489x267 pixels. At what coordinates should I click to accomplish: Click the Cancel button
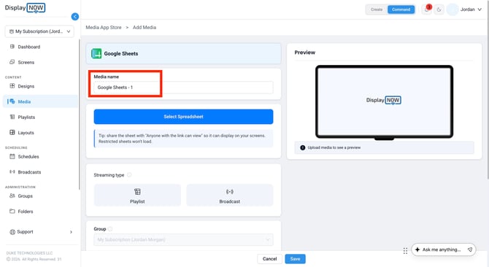point(269,259)
